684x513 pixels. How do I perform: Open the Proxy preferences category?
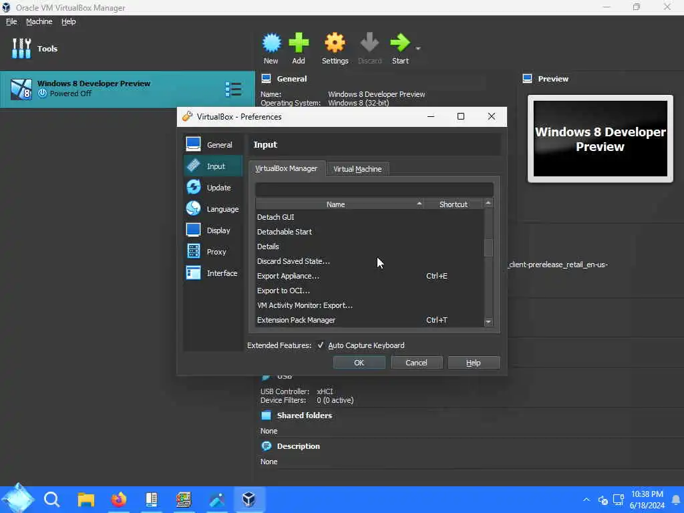click(x=213, y=251)
